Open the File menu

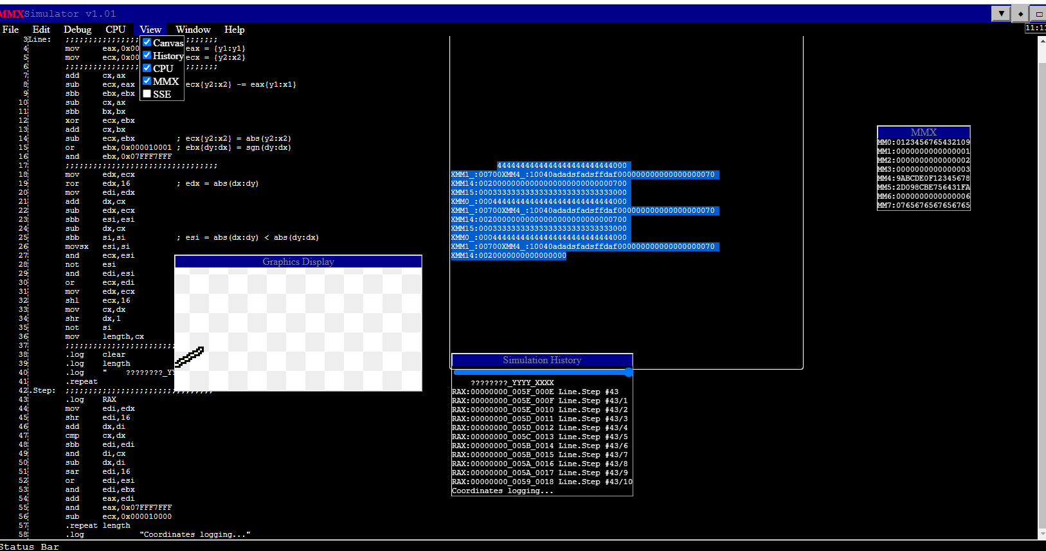coord(10,30)
